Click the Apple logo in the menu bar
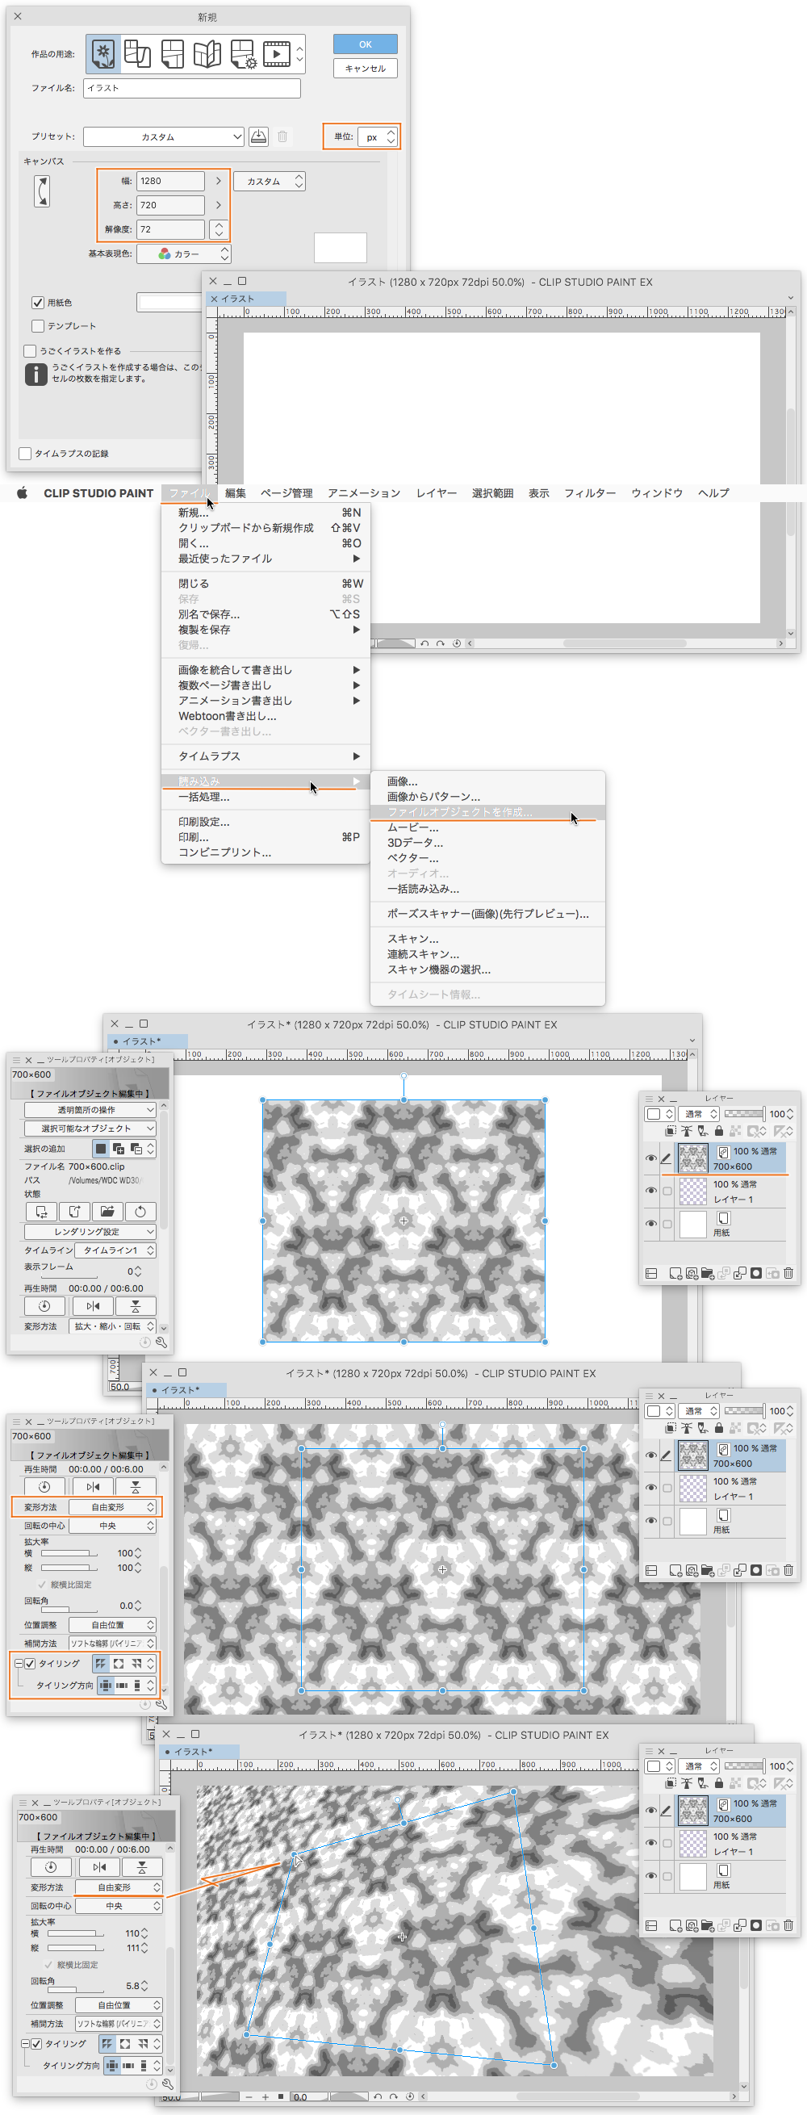 tap(22, 492)
